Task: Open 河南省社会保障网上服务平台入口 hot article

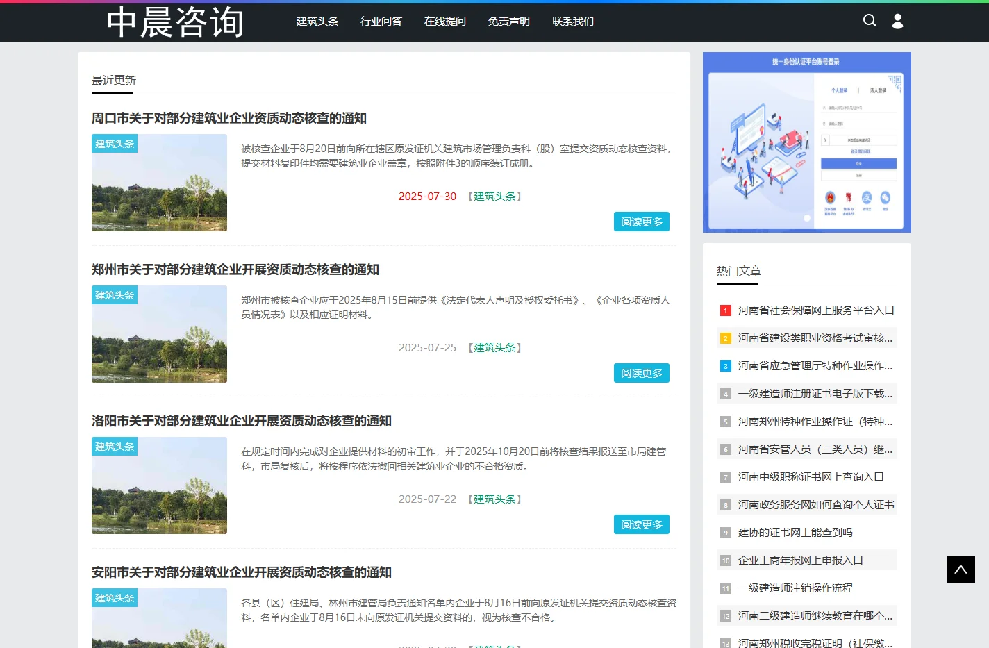Action: [x=816, y=310]
